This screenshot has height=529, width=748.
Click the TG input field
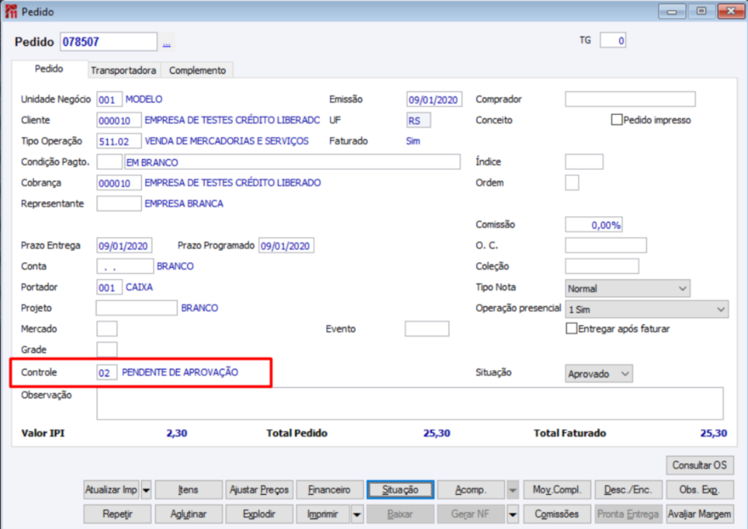(612, 40)
